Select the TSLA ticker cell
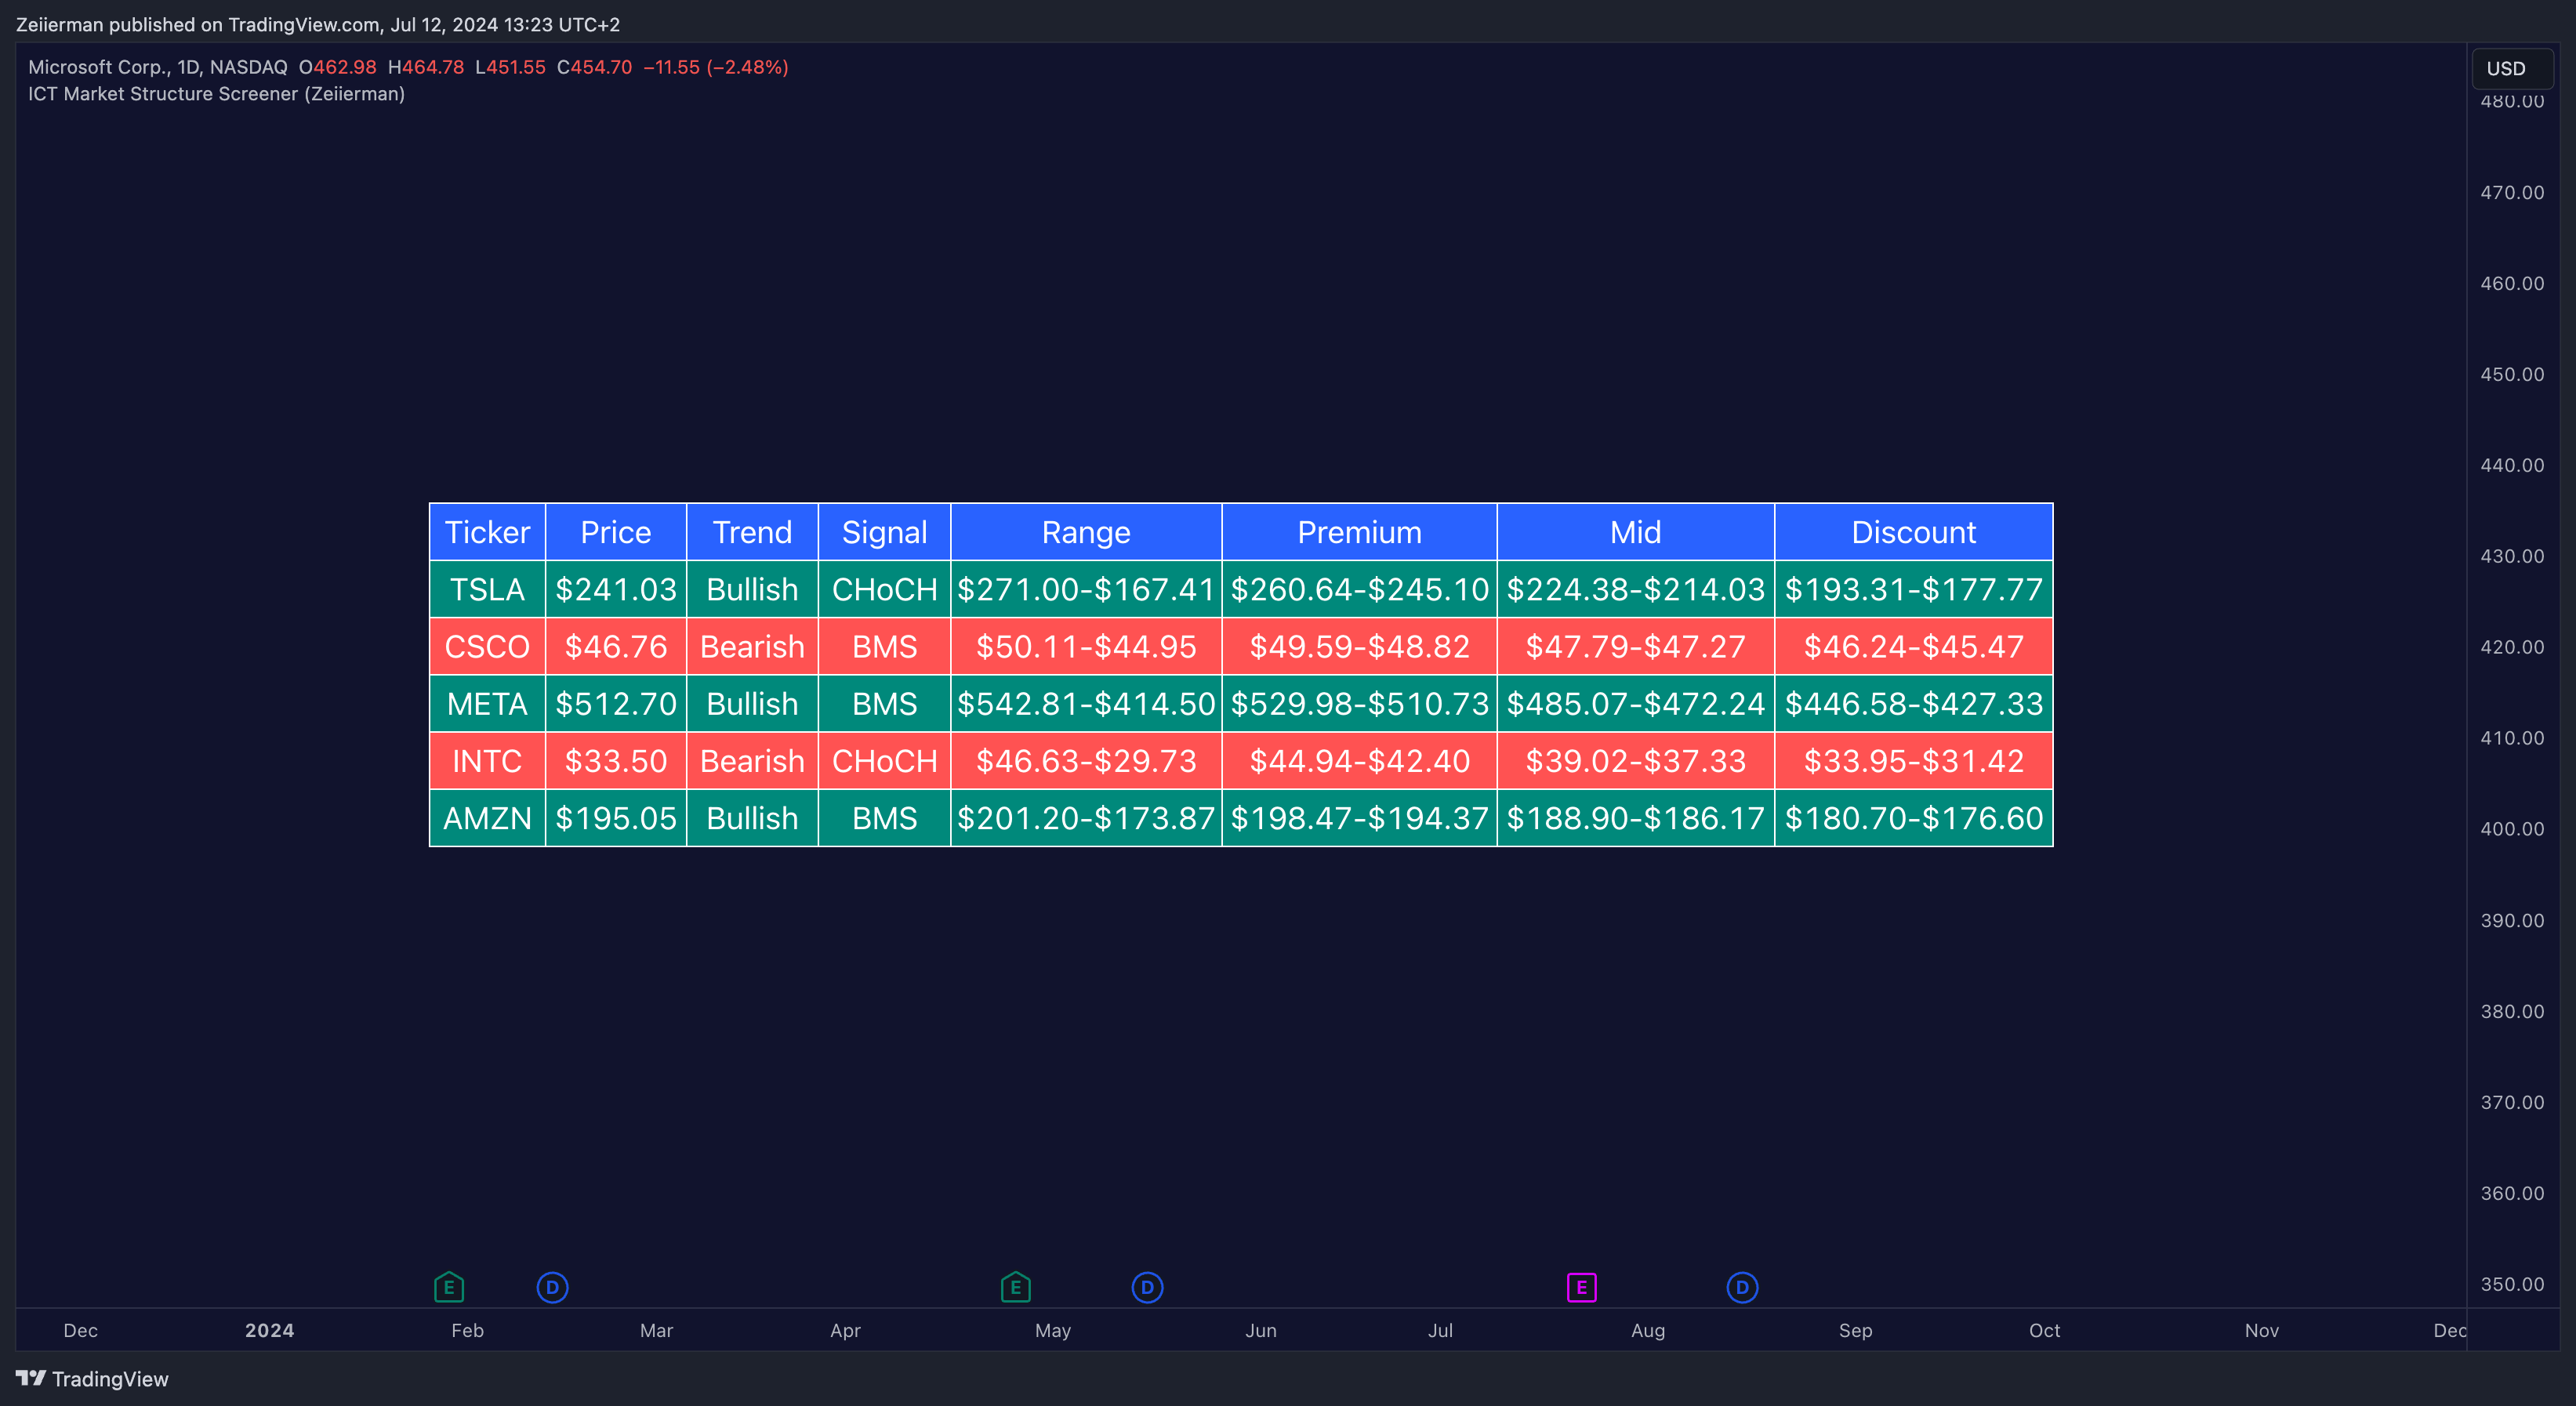The image size is (2576, 1406). (x=487, y=589)
